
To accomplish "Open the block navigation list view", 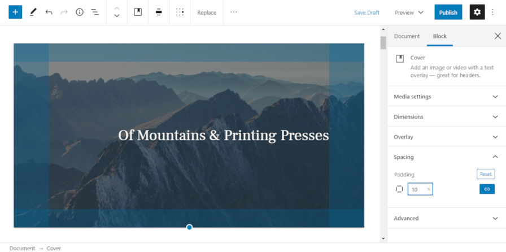I will tap(95, 12).
